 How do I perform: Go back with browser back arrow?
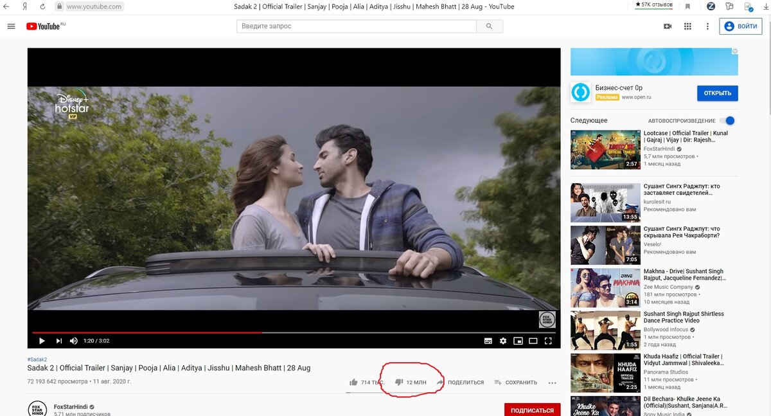[x=6, y=6]
